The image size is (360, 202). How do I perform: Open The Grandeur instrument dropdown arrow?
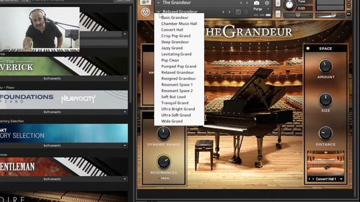pos(159,3)
